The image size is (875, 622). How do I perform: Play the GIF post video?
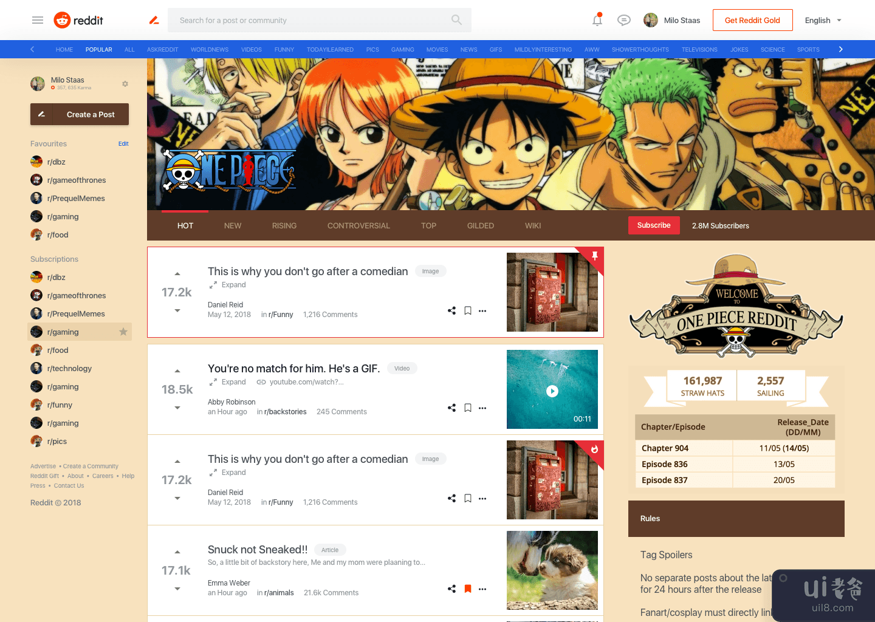click(x=552, y=391)
